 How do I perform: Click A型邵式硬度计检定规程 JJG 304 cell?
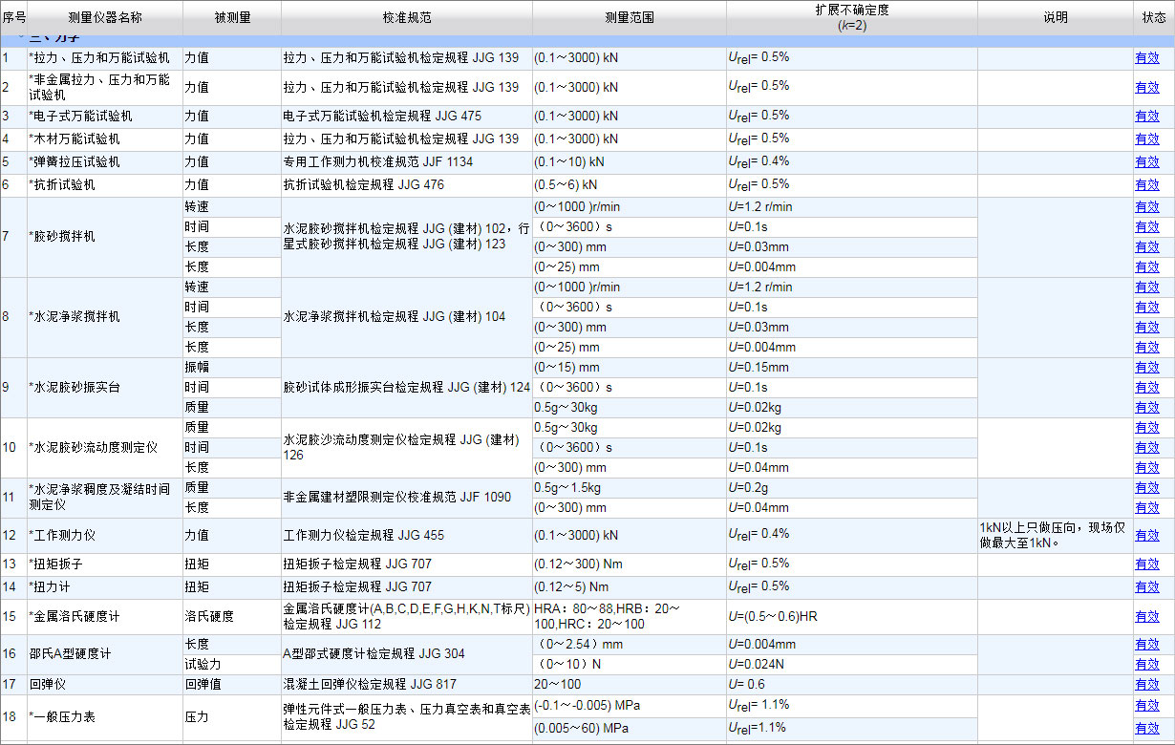[x=406, y=654]
